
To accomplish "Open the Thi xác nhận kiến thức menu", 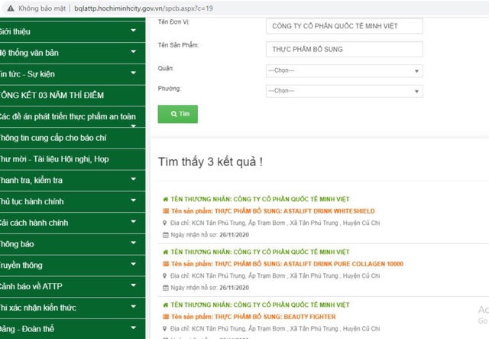I will coord(38,308).
